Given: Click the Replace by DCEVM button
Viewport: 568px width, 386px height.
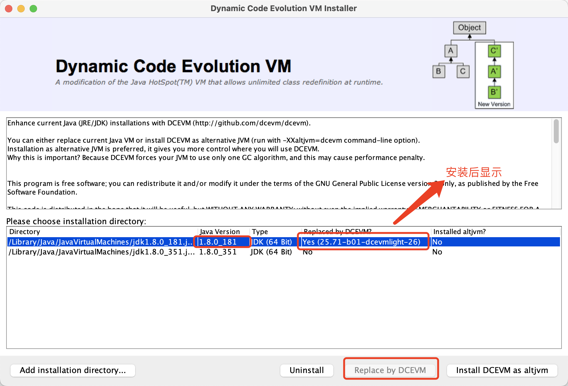Looking at the screenshot, I should (390, 370).
